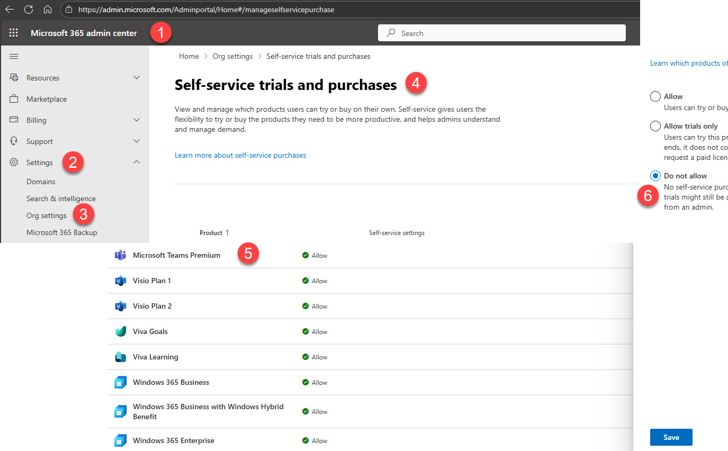Screen dimensions: 728x451
Task: Click the Windows 365 Business product icon
Action: coord(120,382)
